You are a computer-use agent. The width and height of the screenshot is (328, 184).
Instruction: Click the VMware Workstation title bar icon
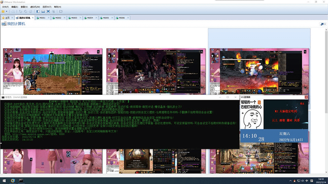(x=2, y=2)
